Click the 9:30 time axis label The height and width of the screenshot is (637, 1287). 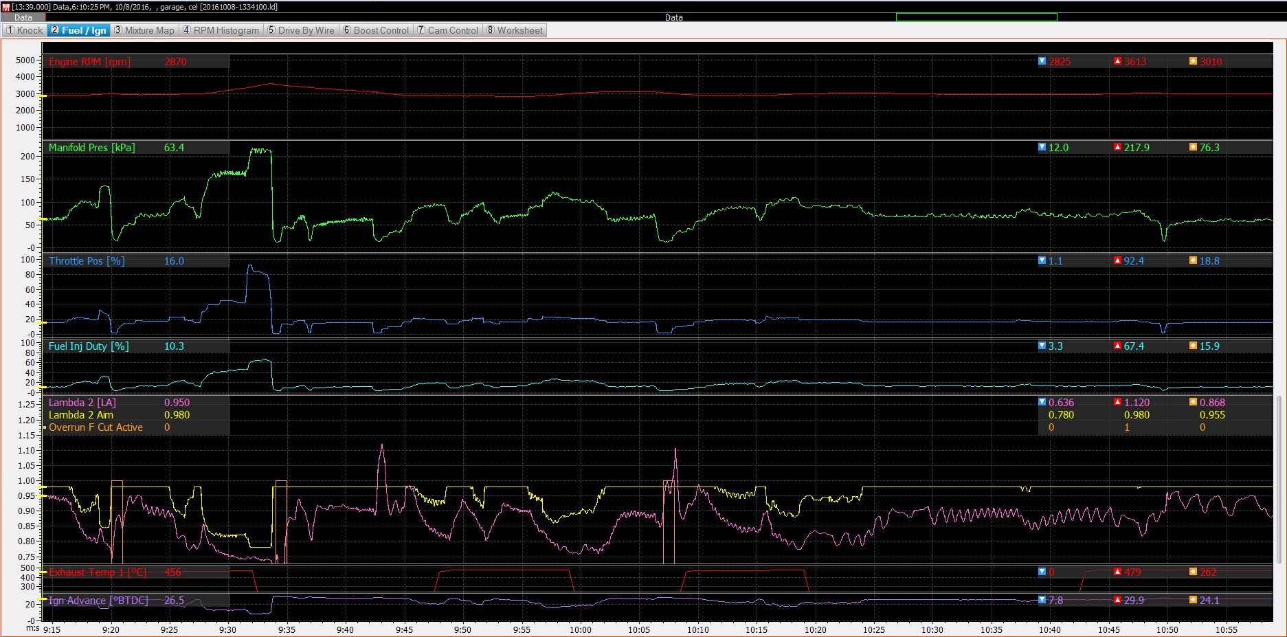coord(227,629)
